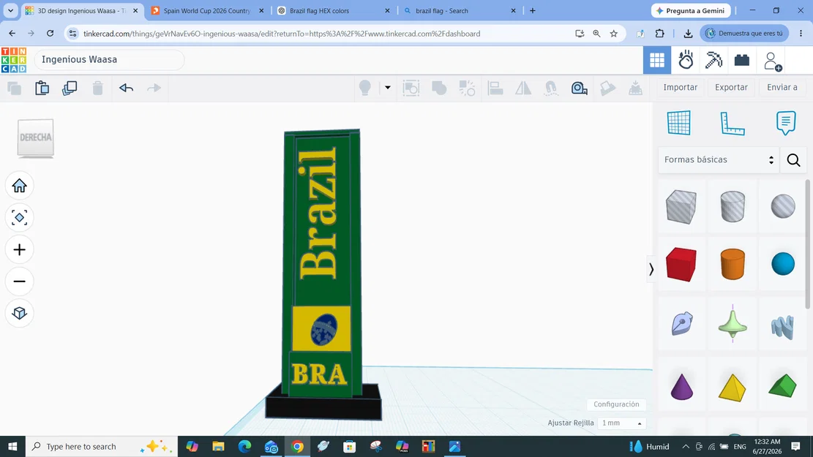Open the Blocks pickaxe mode
Screen dimensions: 813x457
(714, 60)
